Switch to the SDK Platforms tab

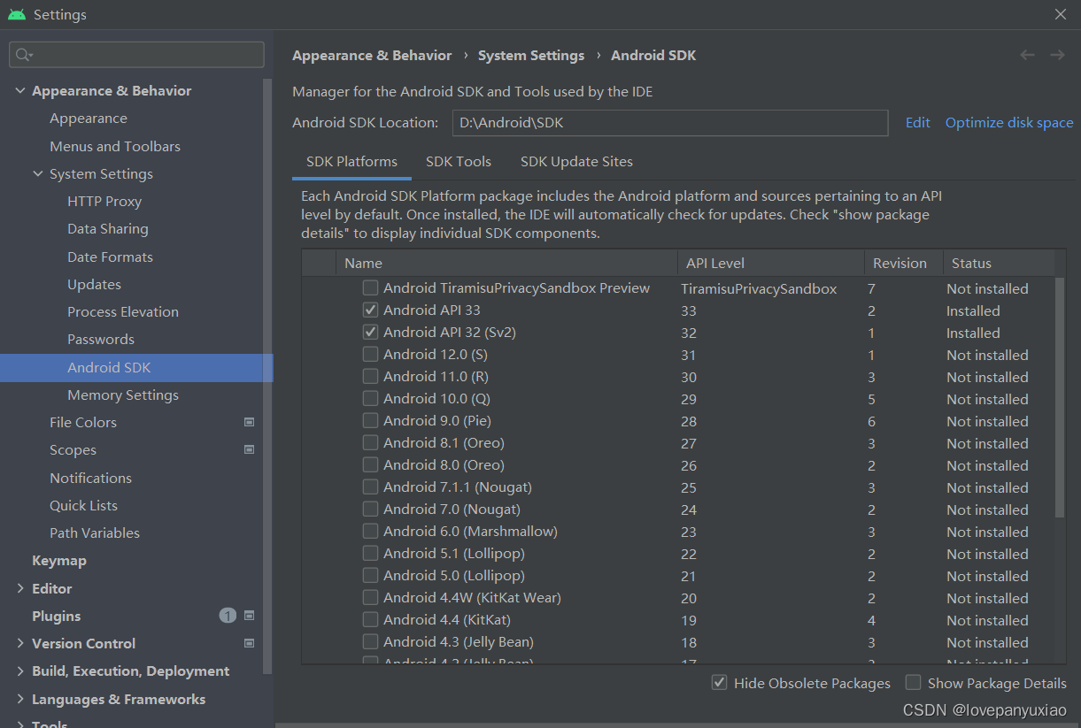pyautogui.click(x=351, y=162)
